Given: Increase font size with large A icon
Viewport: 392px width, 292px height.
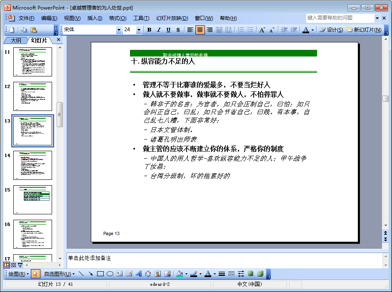Looking at the screenshot, I should pos(262,30).
